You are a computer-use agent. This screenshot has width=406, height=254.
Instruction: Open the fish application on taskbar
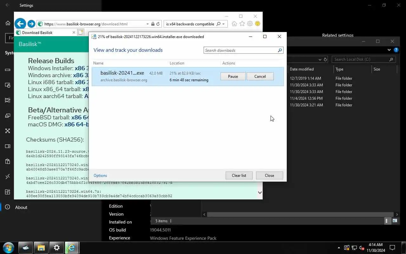pos(26,248)
